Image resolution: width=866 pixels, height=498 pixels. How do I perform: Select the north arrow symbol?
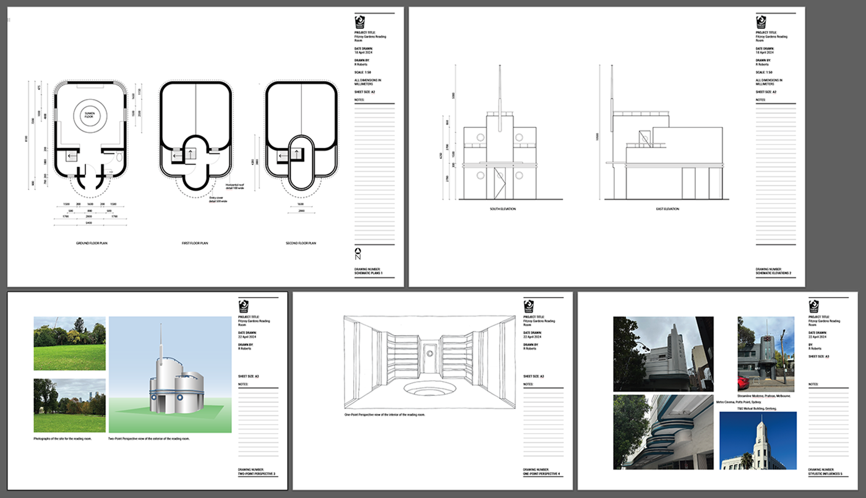click(x=358, y=253)
